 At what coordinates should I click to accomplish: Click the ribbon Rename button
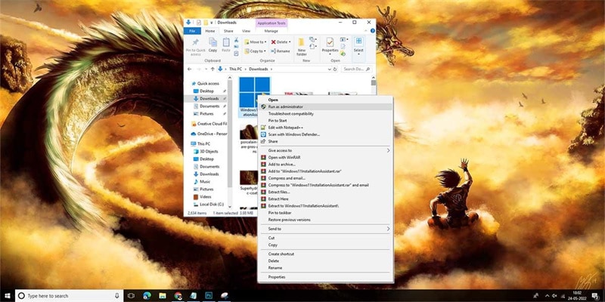pyautogui.click(x=280, y=51)
